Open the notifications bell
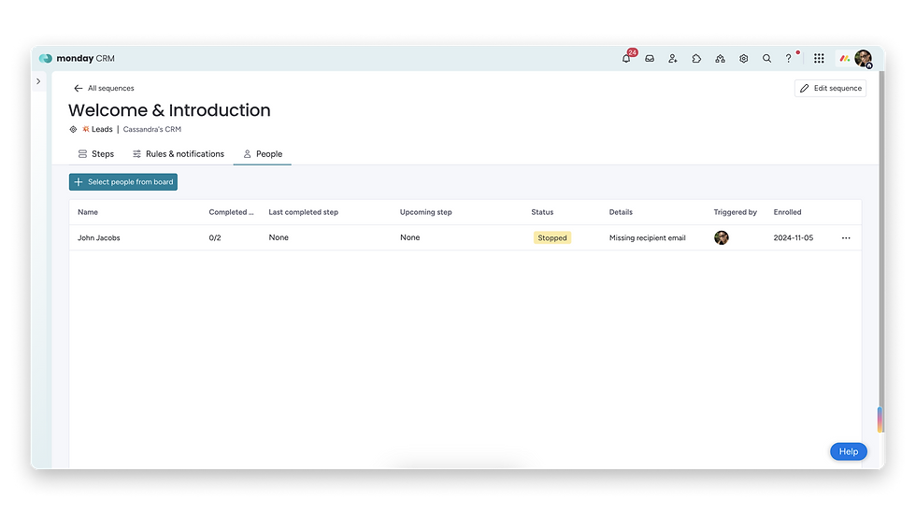Image resolution: width=916 pixels, height=515 pixels. click(x=626, y=58)
